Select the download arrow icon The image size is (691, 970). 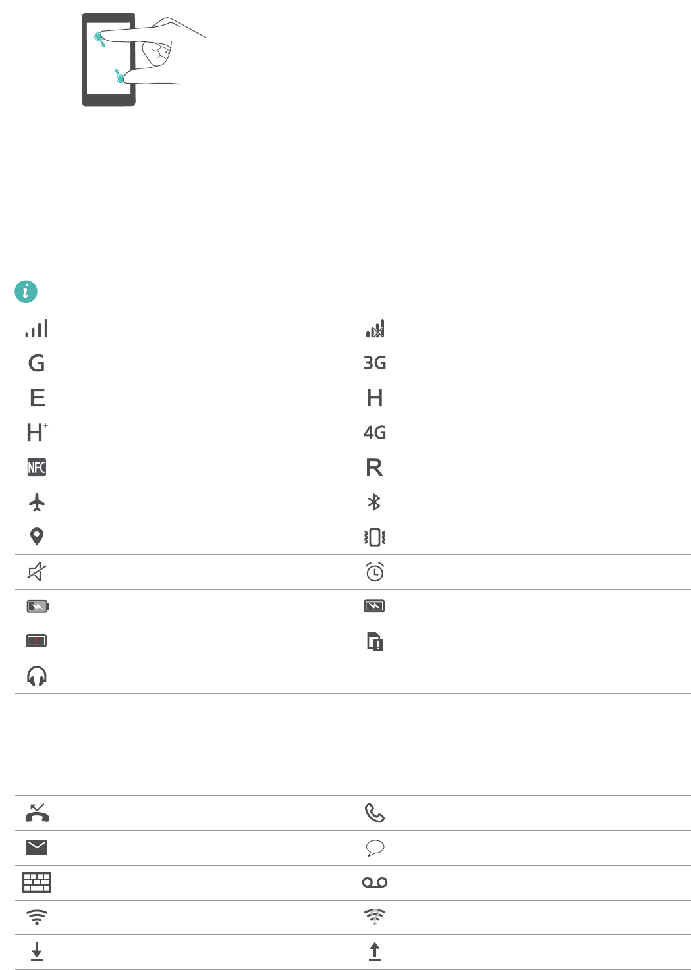pyautogui.click(x=37, y=952)
